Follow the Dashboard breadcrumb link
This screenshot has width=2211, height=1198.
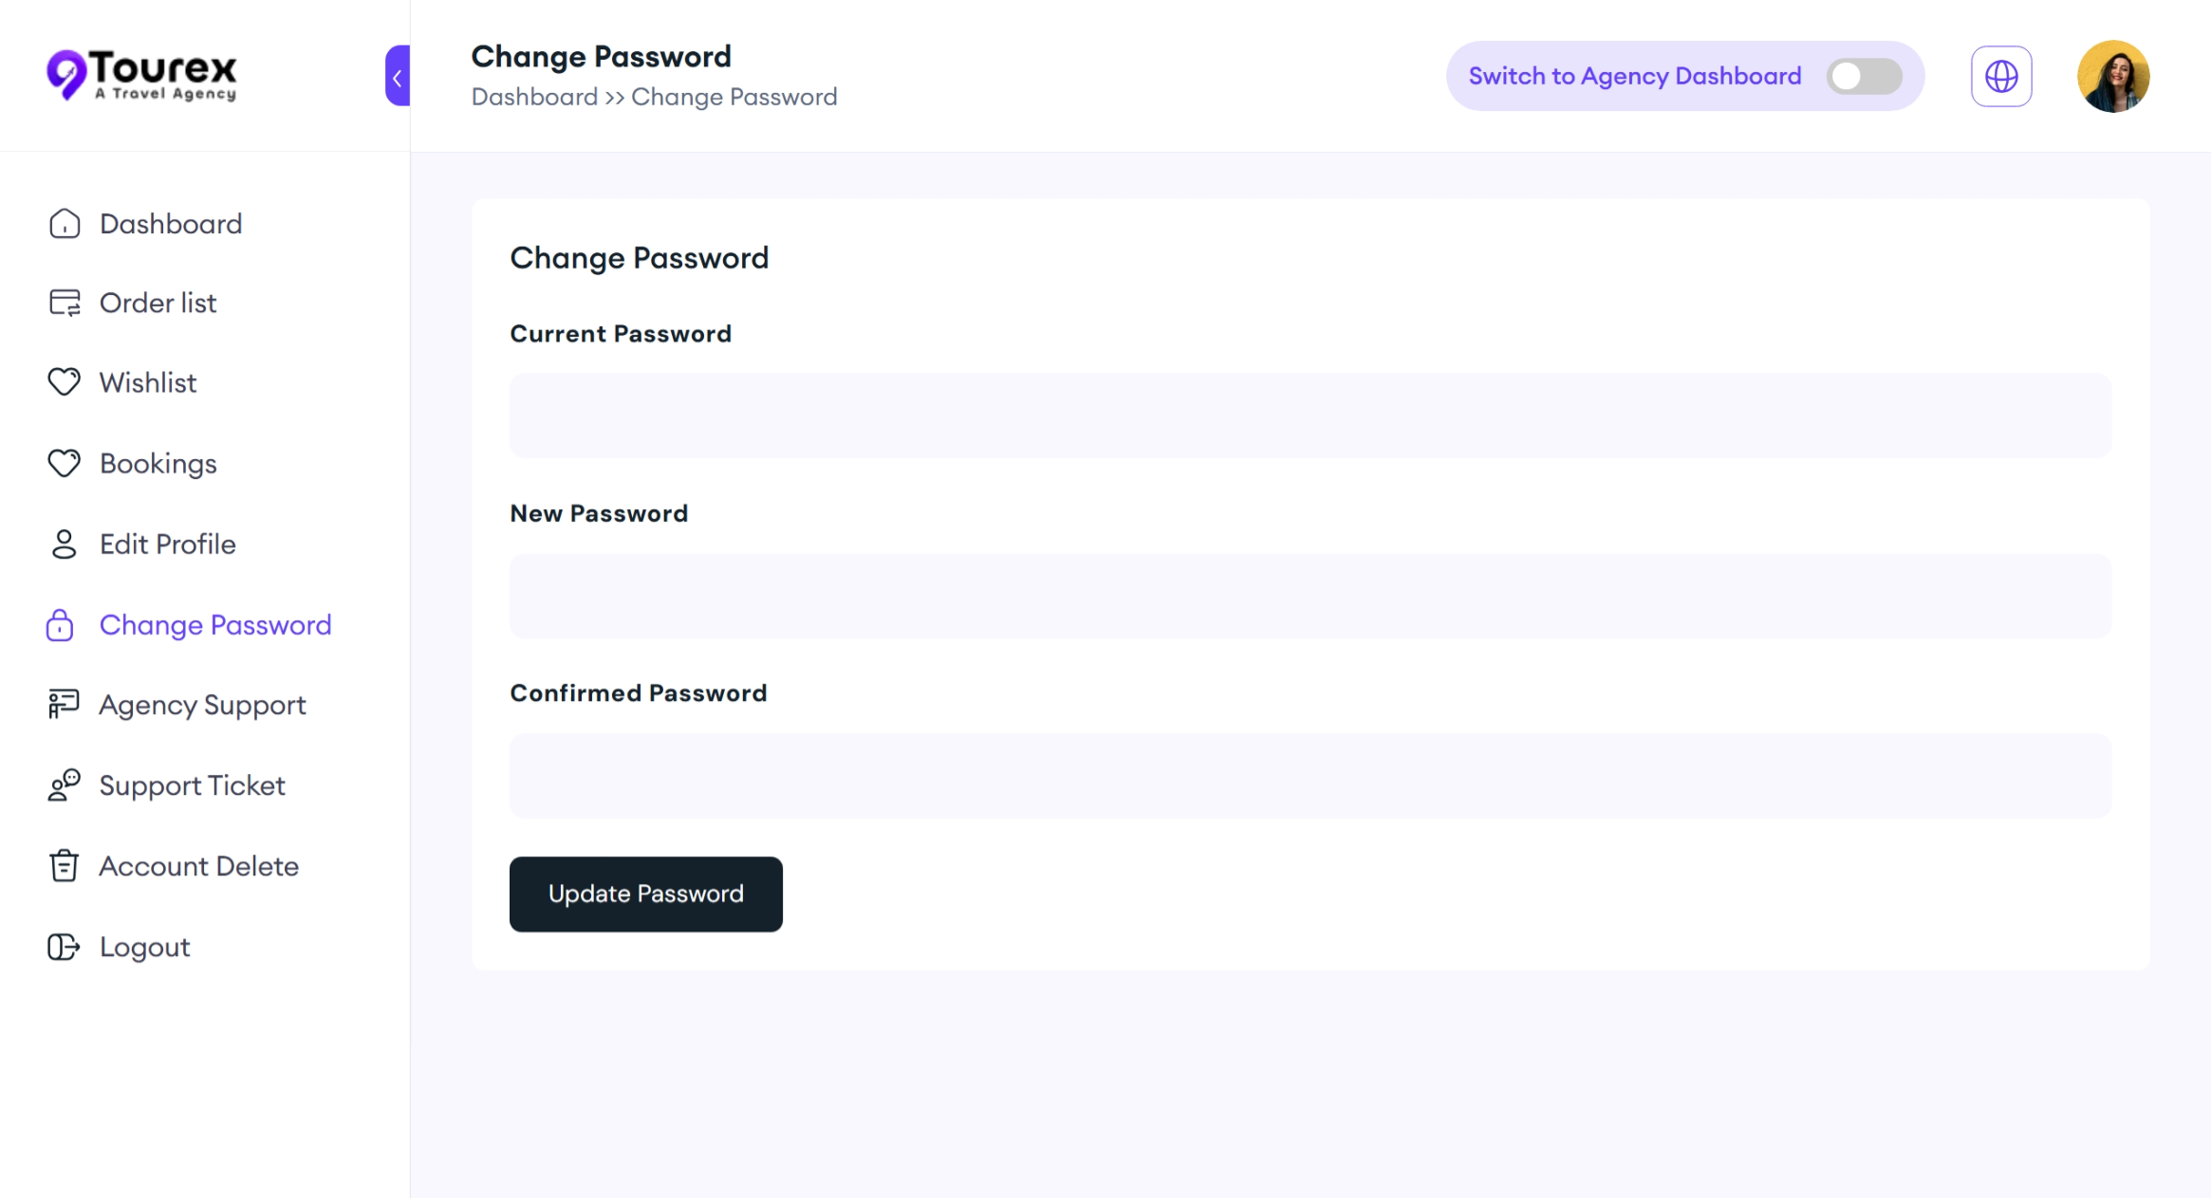tap(534, 97)
